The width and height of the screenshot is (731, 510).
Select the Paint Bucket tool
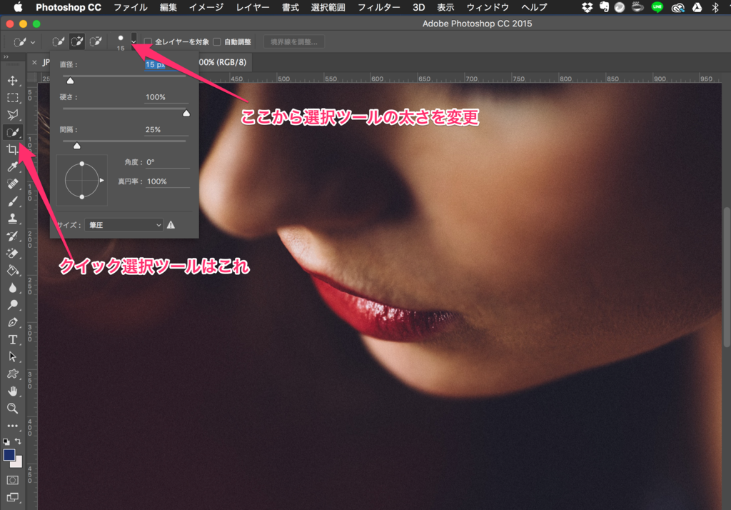(13, 271)
